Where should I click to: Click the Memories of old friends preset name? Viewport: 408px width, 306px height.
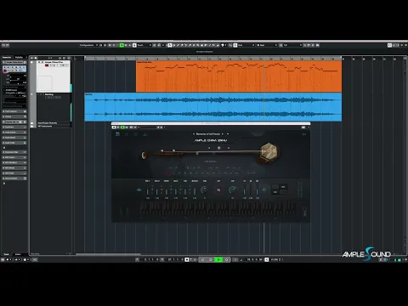click(208, 133)
